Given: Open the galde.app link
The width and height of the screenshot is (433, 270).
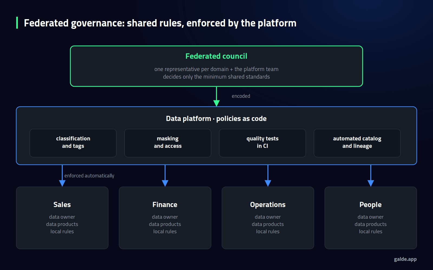Looking at the screenshot, I should click(x=405, y=259).
